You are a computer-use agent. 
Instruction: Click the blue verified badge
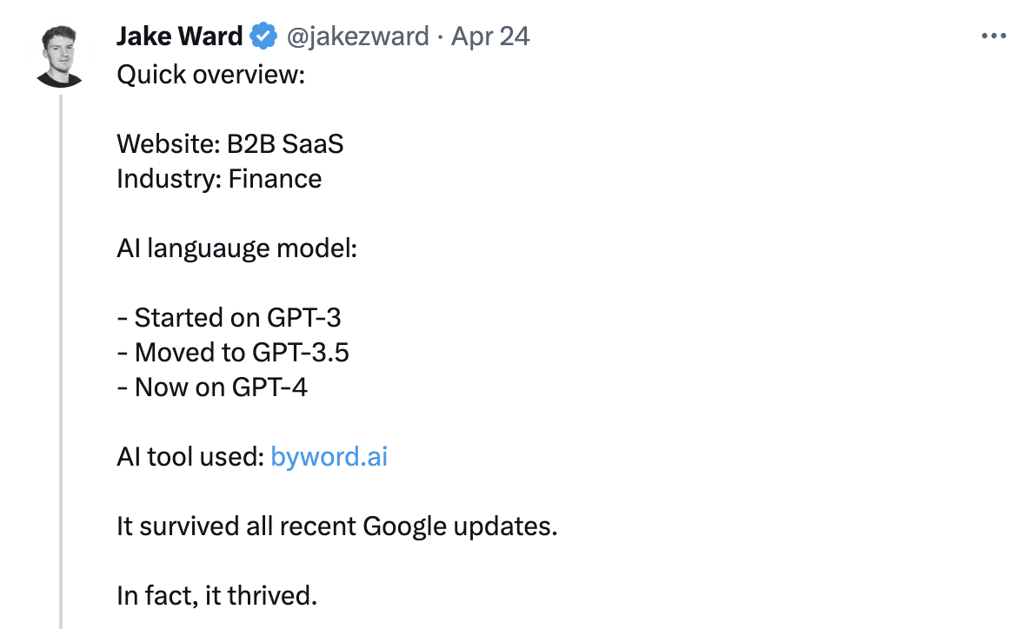click(x=263, y=36)
